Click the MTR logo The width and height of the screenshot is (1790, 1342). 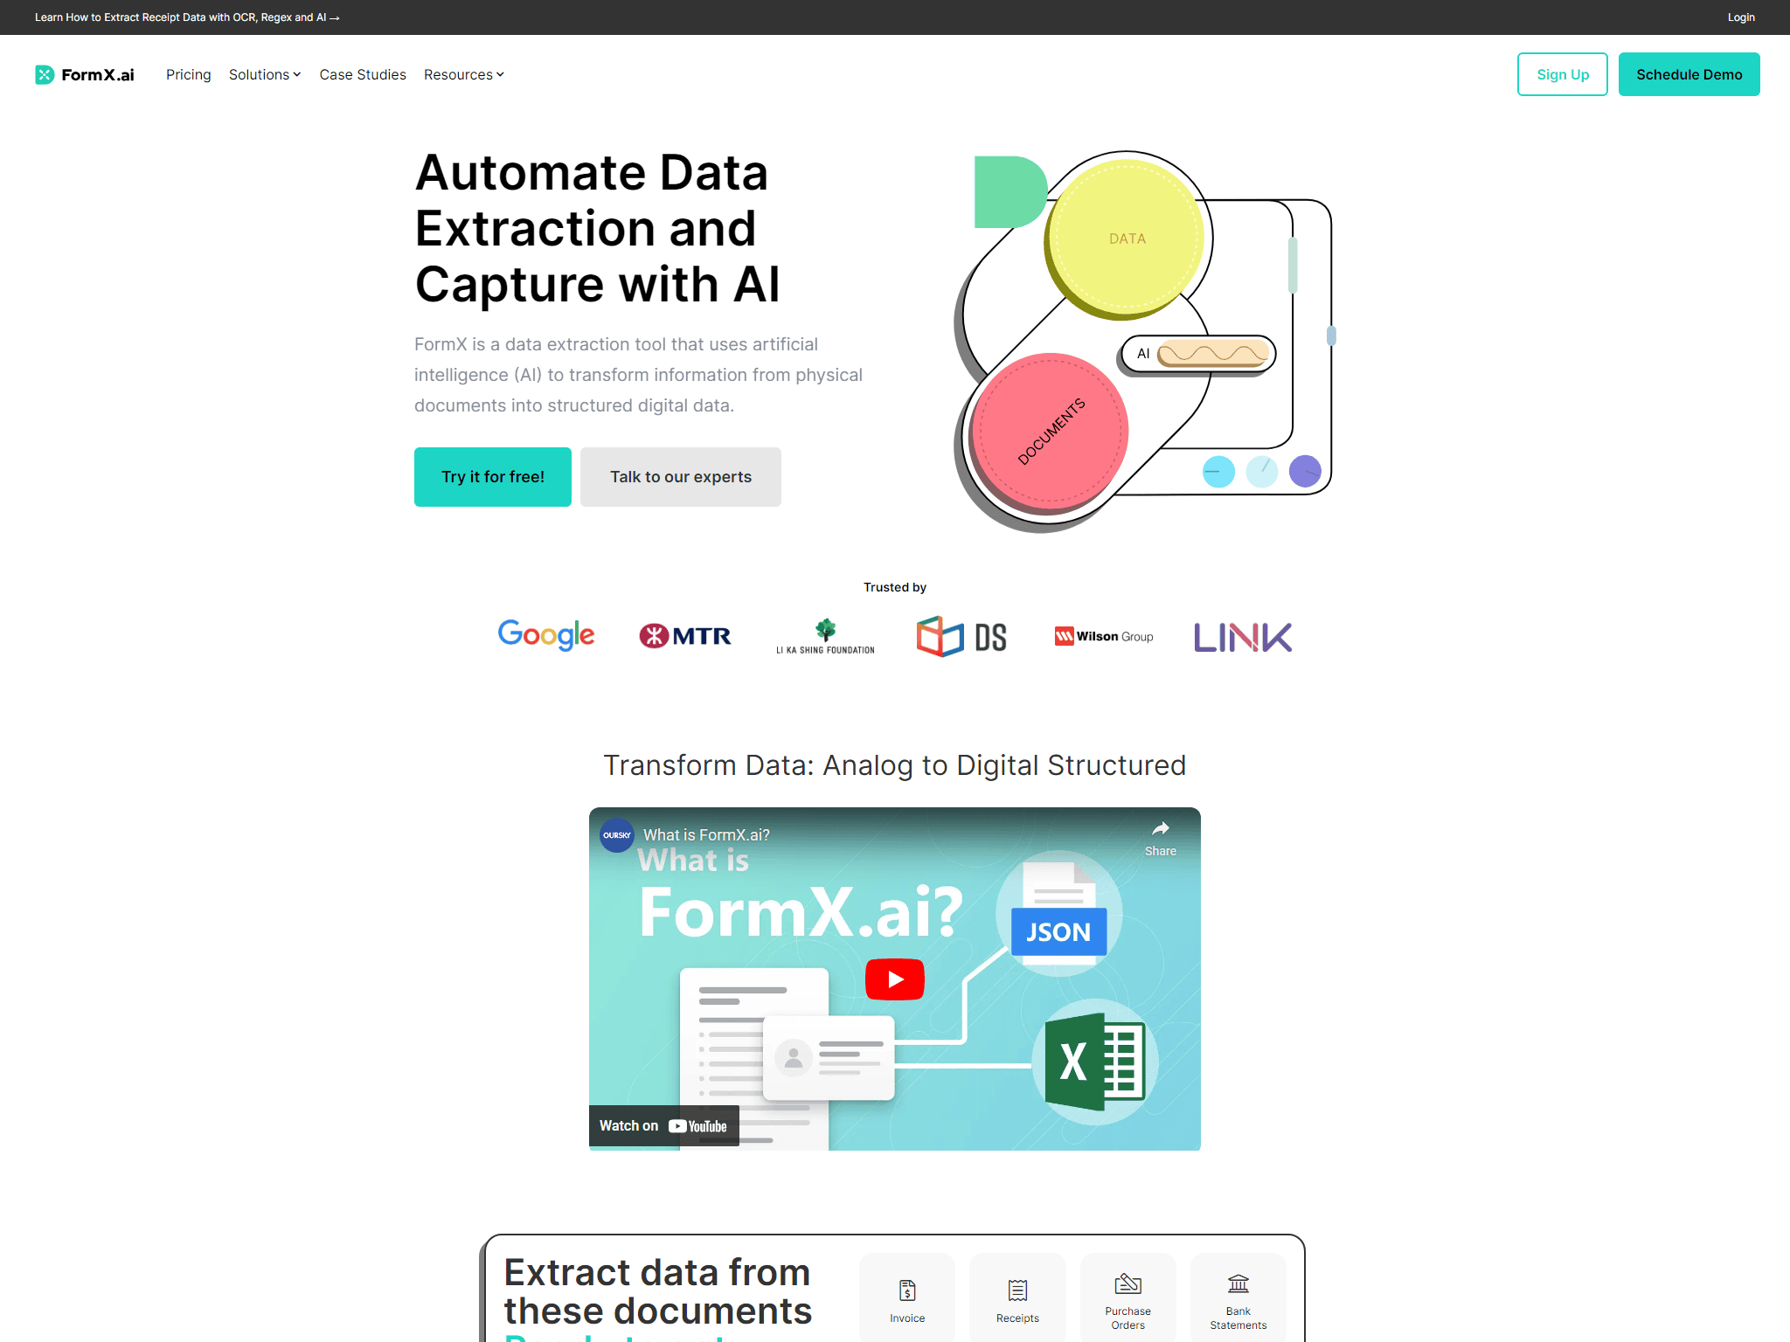pos(685,636)
